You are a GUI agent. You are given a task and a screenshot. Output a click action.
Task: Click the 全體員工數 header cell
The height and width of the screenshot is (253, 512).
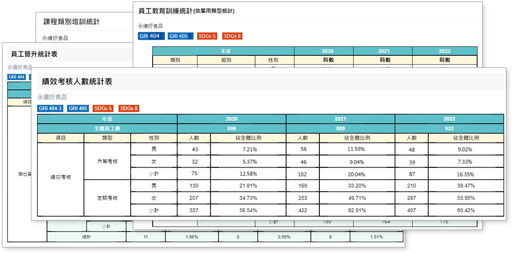click(x=107, y=128)
